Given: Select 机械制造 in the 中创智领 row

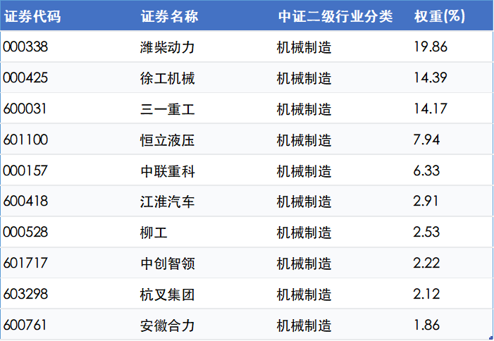Looking at the screenshot, I should point(304,264).
